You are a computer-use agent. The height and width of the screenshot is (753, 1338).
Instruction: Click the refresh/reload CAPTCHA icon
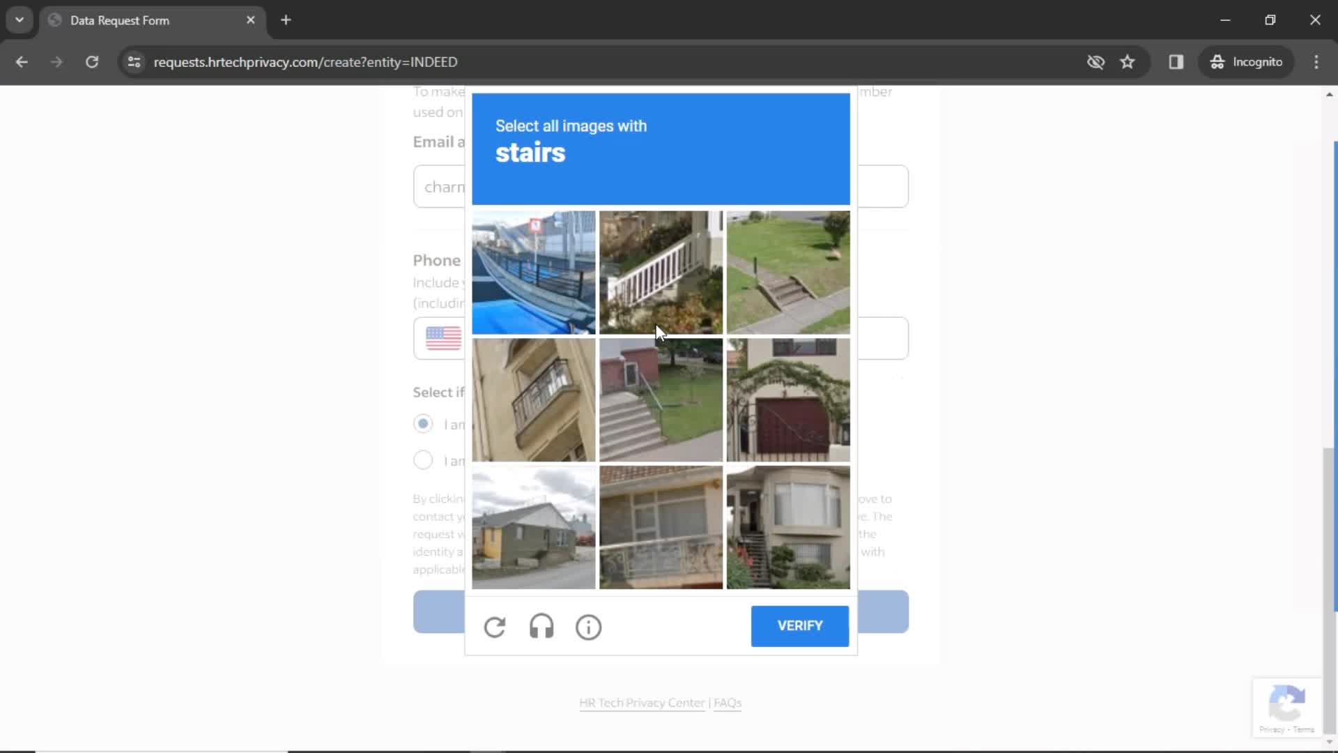coord(495,626)
